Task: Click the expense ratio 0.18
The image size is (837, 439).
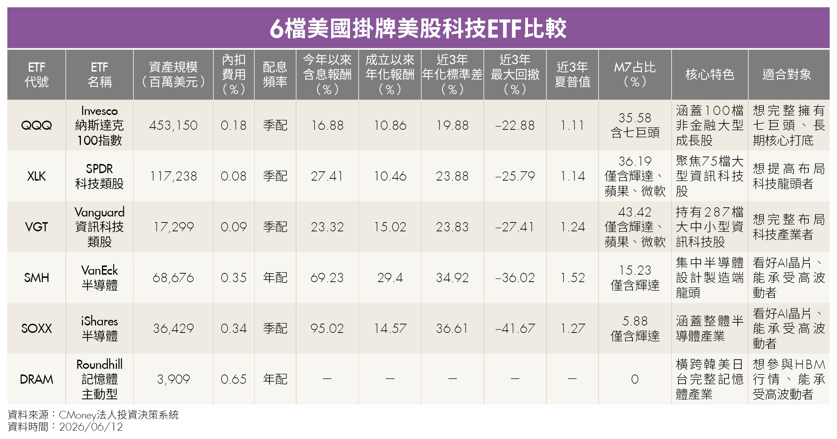Action: click(x=233, y=125)
